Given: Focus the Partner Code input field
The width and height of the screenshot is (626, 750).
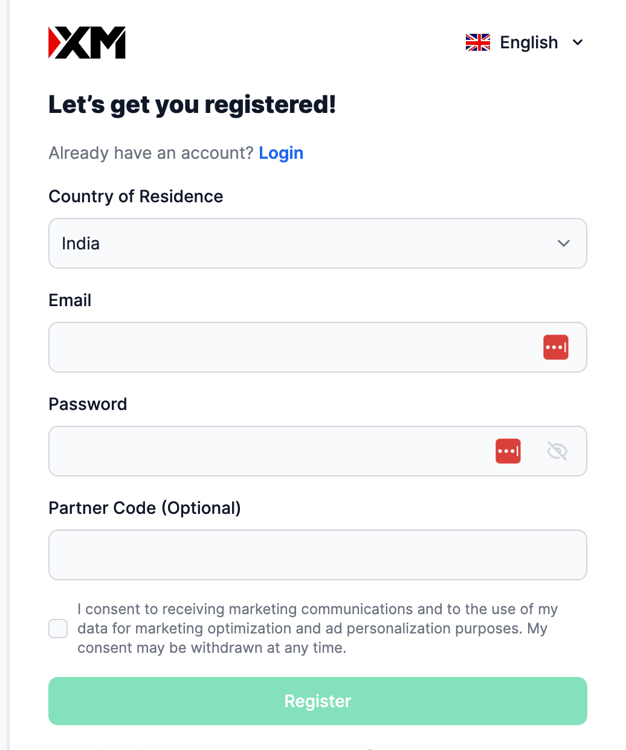Looking at the screenshot, I should [x=318, y=555].
